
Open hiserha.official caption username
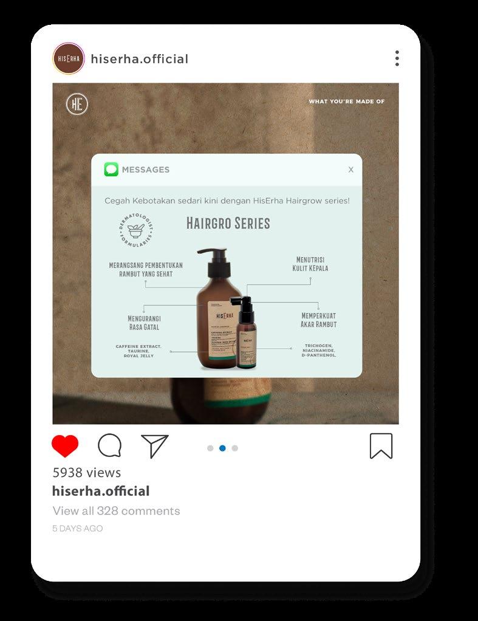[x=101, y=491]
